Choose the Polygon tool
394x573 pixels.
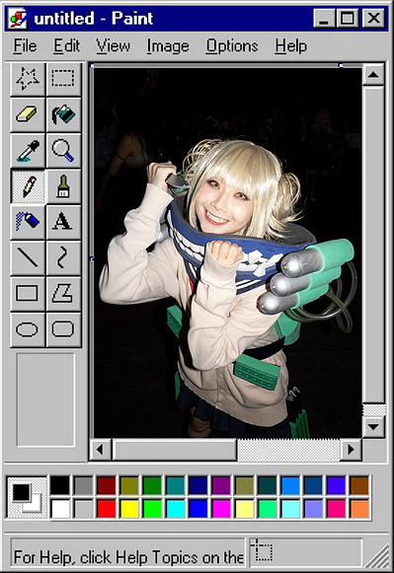pyautogui.click(x=63, y=294)
